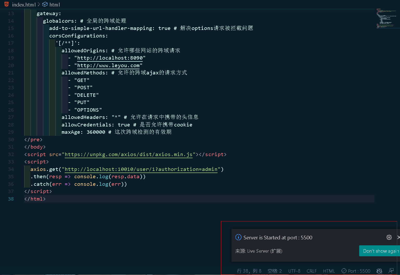
Task: Change line endings via CRLF status item
Action: [312, 271]
